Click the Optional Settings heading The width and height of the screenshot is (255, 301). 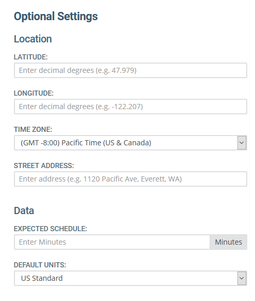pos(56,17)
